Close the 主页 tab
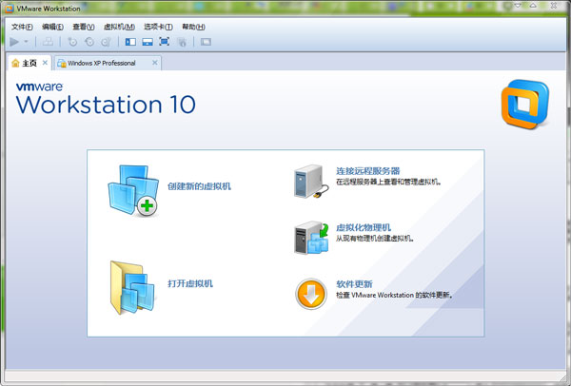Image resolution: width=571 pixels, height=386 pixels. (45, 63)
